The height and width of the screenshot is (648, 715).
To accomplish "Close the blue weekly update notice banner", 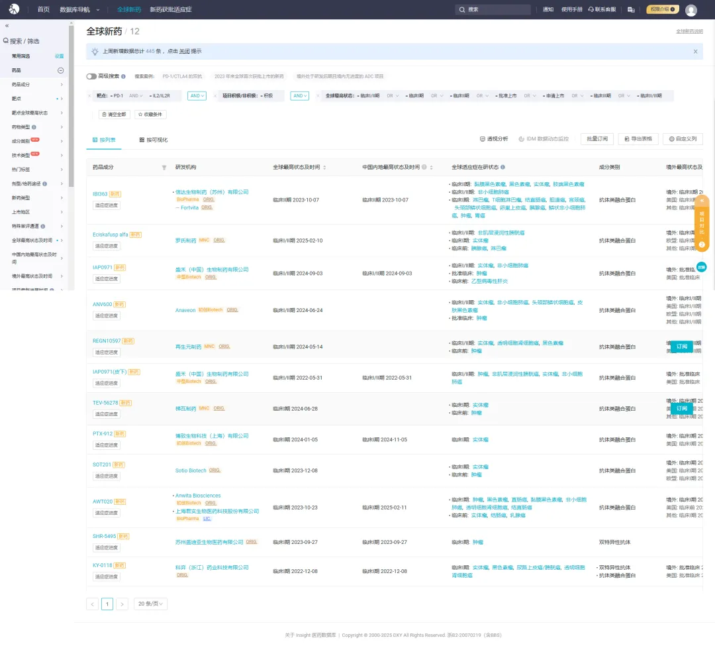I will point(695,51).
